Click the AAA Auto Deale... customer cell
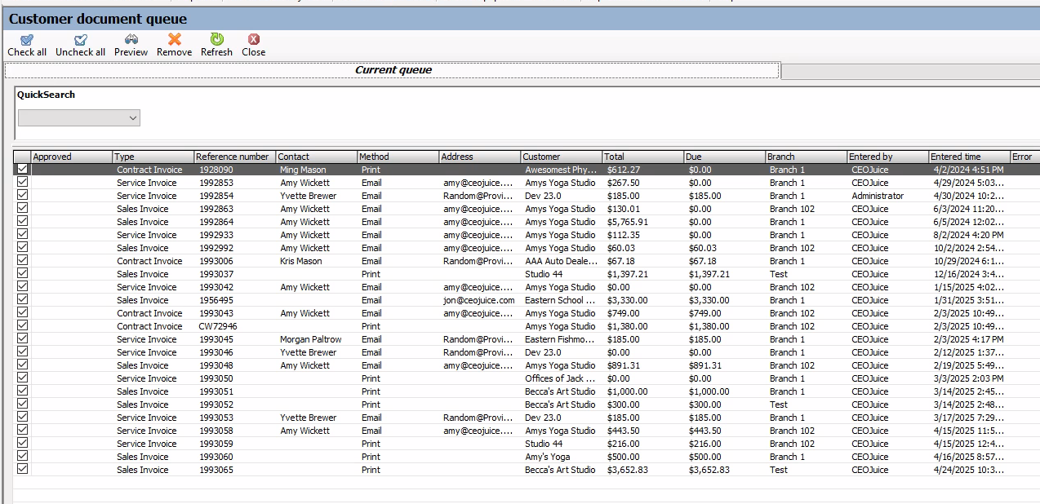The height and width of the screenshot is (504, 1040). tap(562, 261)
